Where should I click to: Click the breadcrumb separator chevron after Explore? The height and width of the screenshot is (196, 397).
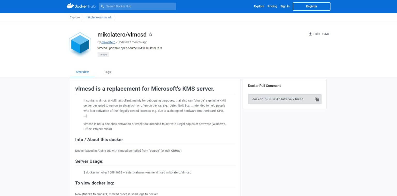(x=82, y=17)
